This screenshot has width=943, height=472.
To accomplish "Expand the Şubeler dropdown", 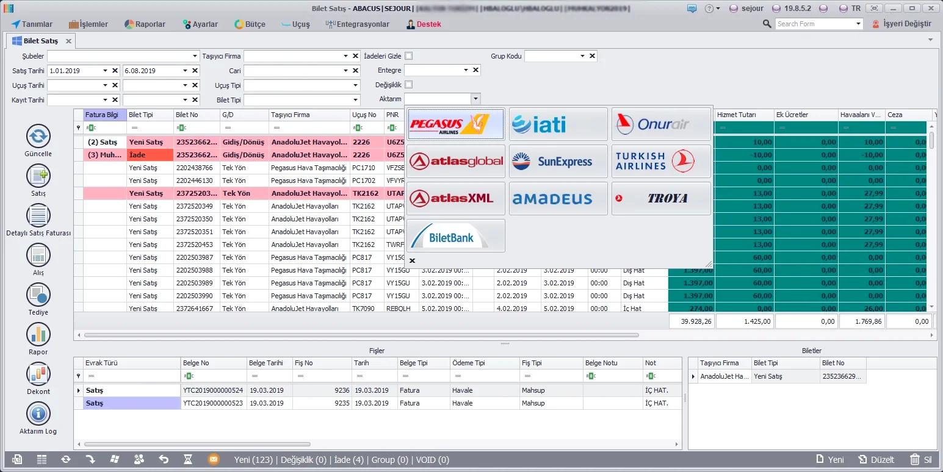I will tap(194, 55).
